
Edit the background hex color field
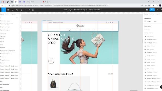pos(149,21)
